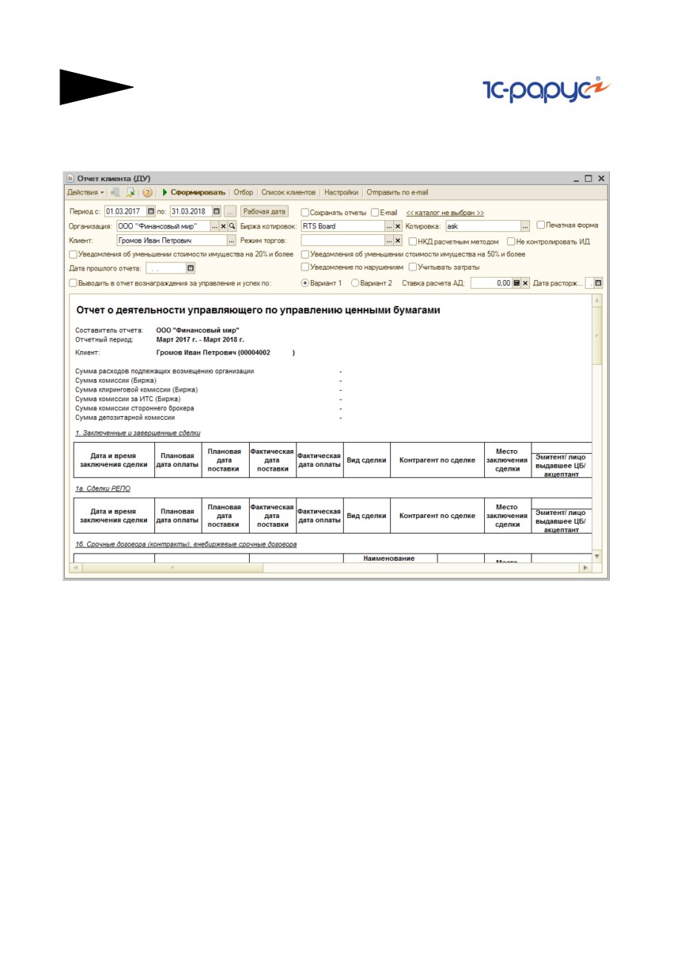This screenshot has width=692, height=980.
Task: Open organization record via magnifier icon
Action: (232, 226)
